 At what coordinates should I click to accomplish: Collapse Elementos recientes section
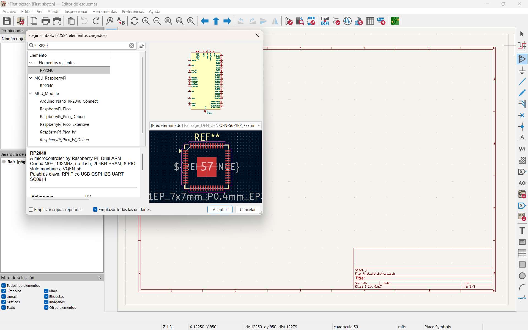point(30,63)
